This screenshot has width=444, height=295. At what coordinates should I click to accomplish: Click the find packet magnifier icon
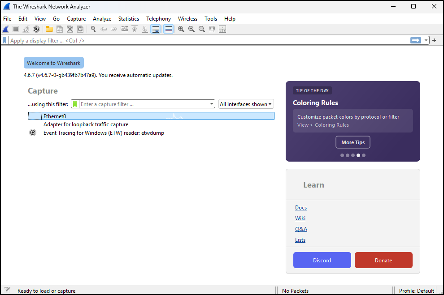93,29
